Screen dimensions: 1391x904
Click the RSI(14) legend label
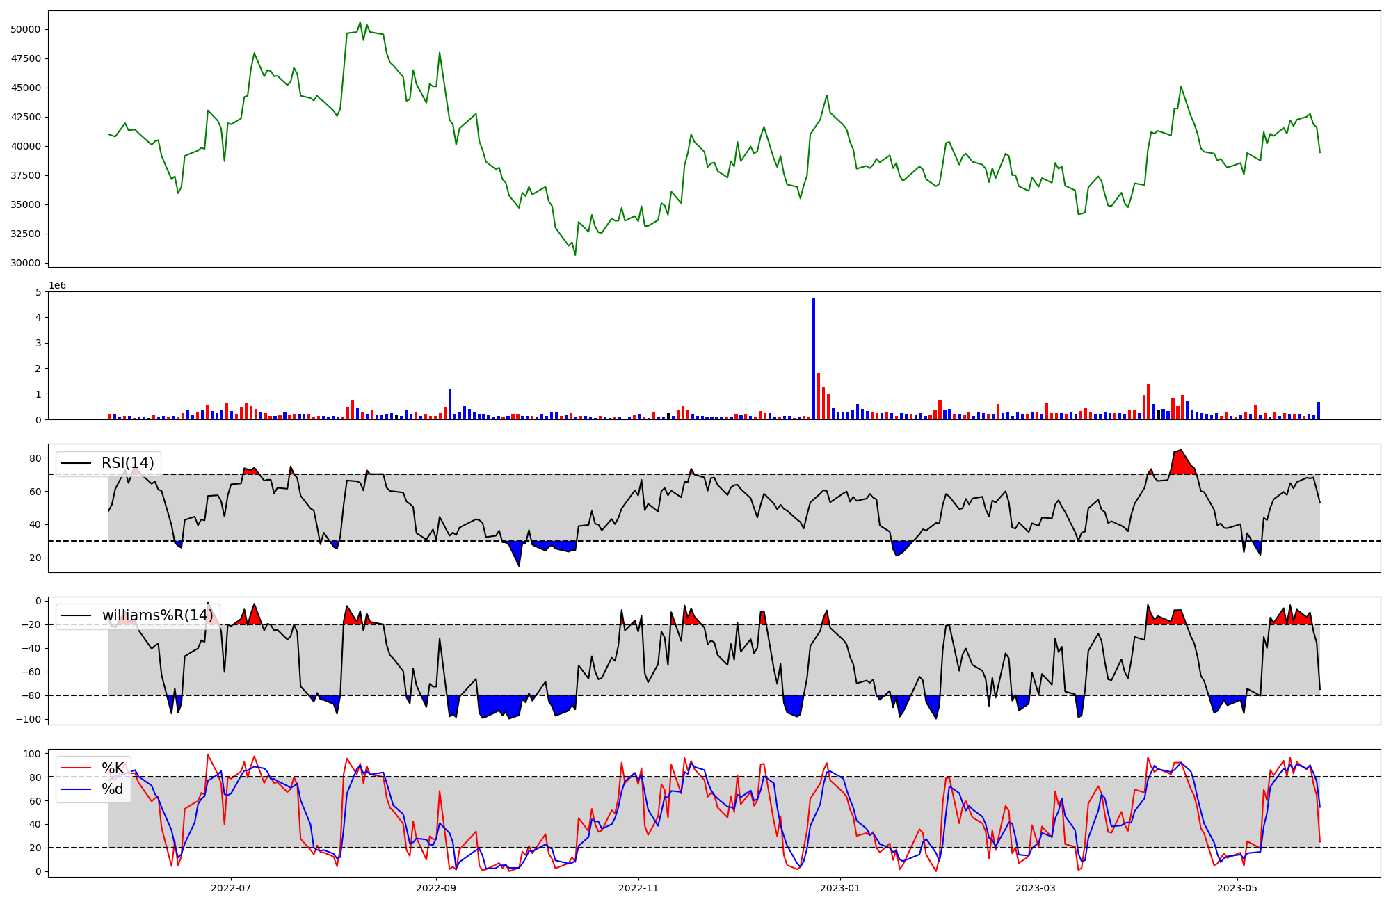click(128, 463)
